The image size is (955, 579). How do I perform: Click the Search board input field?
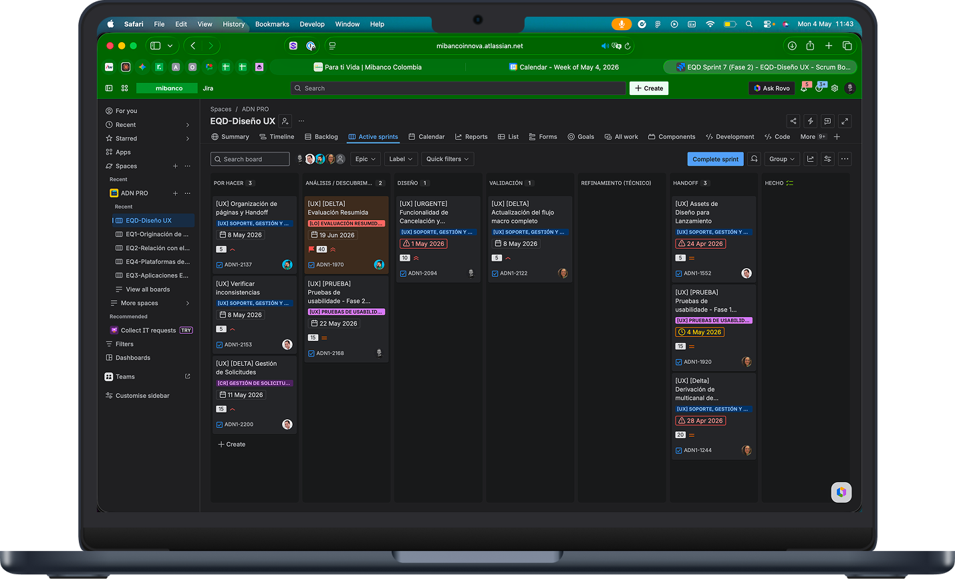250,159
